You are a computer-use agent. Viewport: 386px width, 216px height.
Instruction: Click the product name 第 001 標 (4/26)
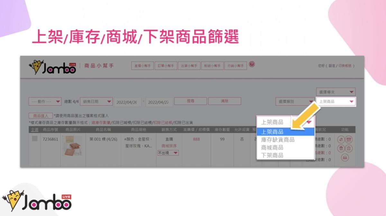[x=103, y=139]
